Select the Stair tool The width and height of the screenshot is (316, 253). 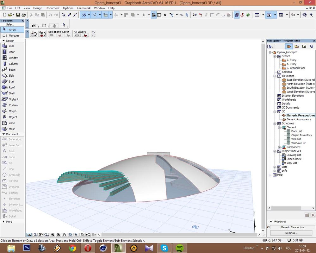(x=11, y=82)
